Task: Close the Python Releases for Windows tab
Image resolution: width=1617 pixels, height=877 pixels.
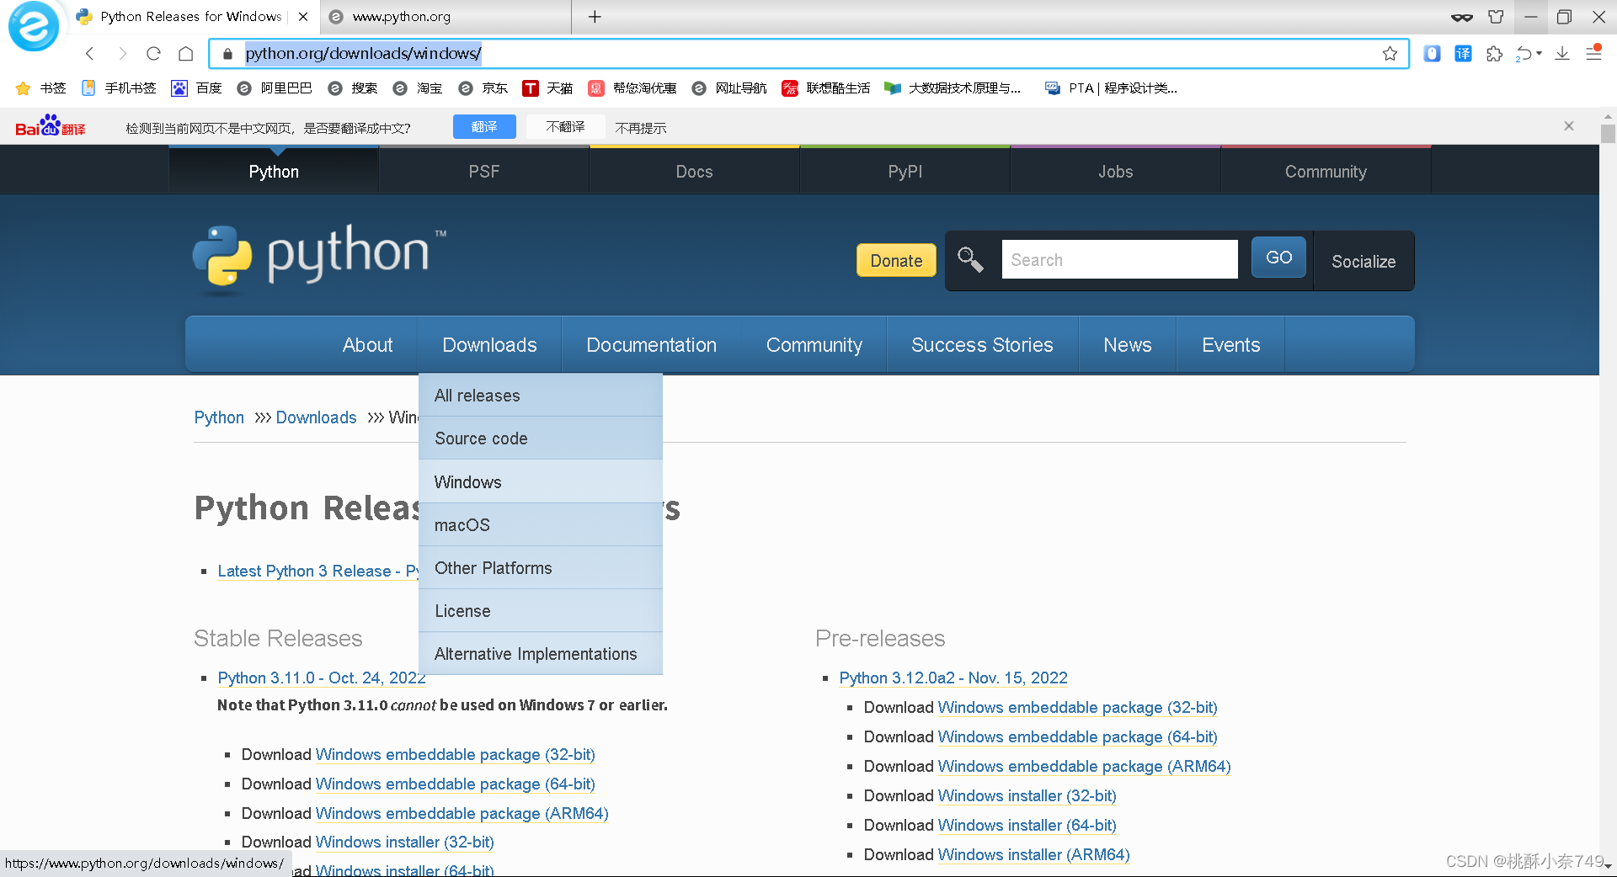Action: coord(303,17)
